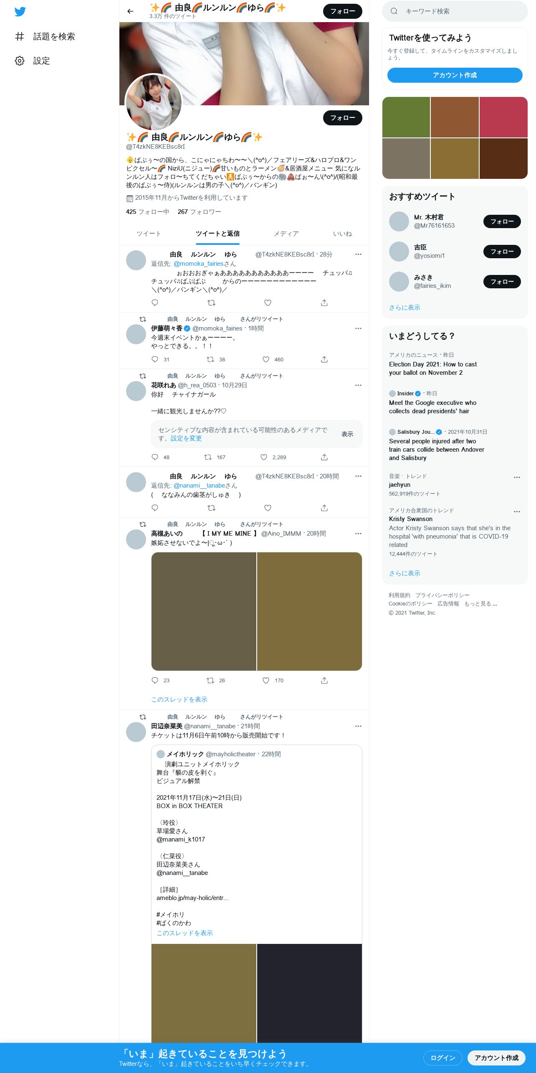The image size is (536, 1073).
Task: Share the 伊藤萌々香 tweet
Action: pyautogui.click(x=324, y=359)
